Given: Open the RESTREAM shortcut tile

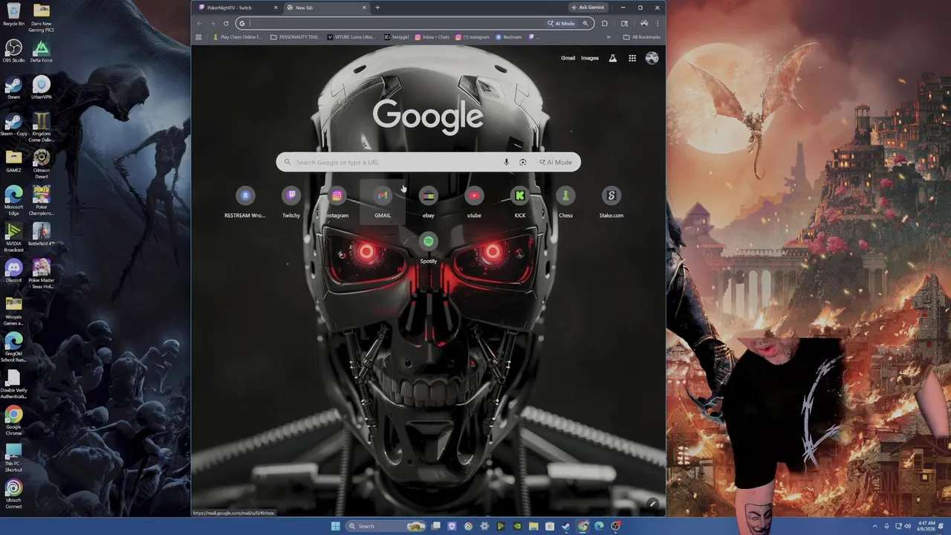Looking at the screenshot, I should [245, 202].
